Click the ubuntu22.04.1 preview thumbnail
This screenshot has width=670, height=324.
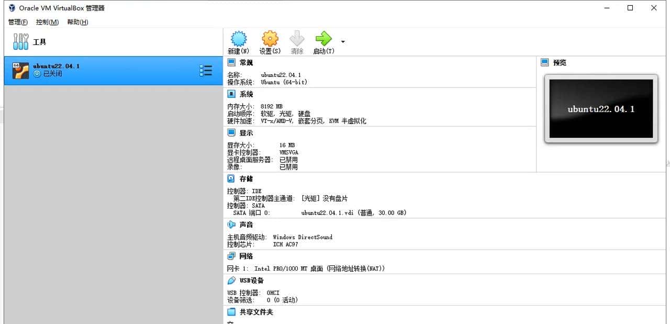tap(600, 108)
